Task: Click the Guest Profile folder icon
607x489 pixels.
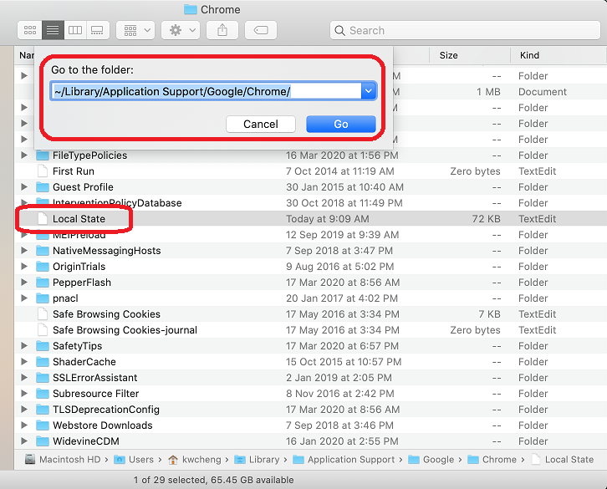Action: pos(42,187)
